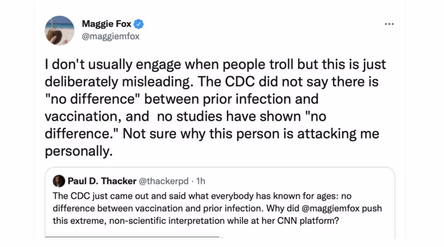Click "The CDC just came out" in quoted tweet

(98, 196)
